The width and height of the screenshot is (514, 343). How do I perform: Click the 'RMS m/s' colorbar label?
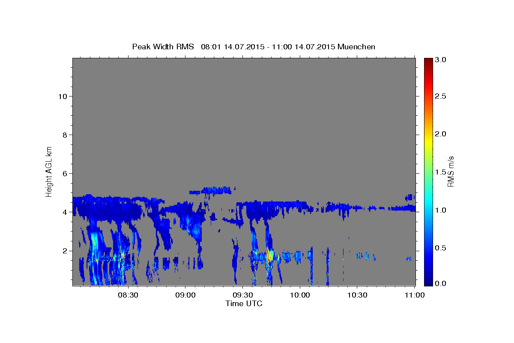pos(450,171)
